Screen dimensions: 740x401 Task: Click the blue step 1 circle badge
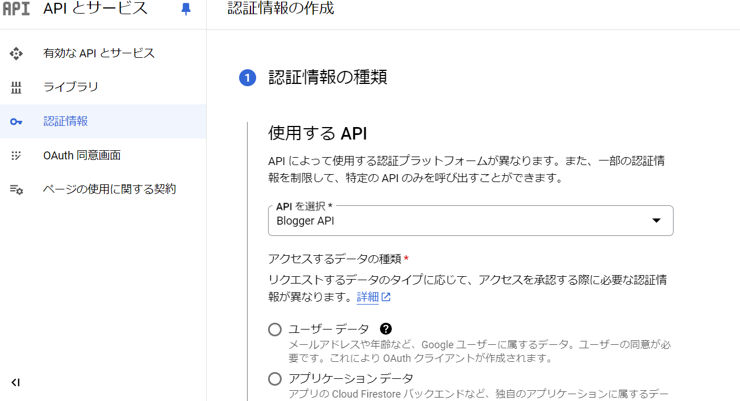[x=247, y=78]
